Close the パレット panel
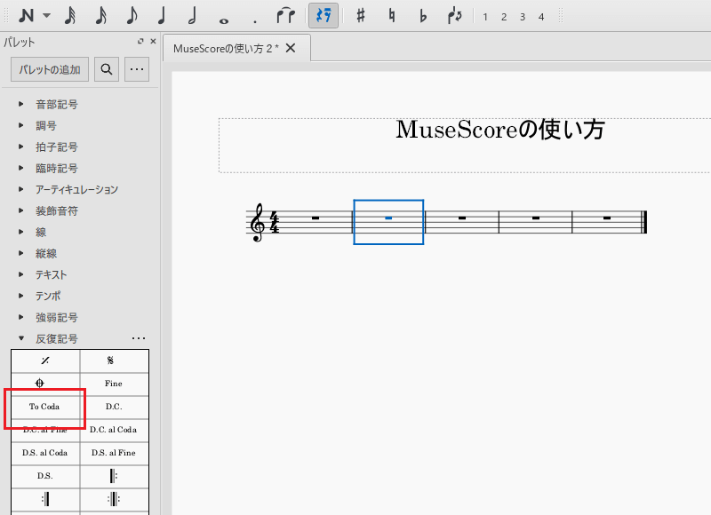The width and height of the screenshot is (711, 515). (153, 41)
